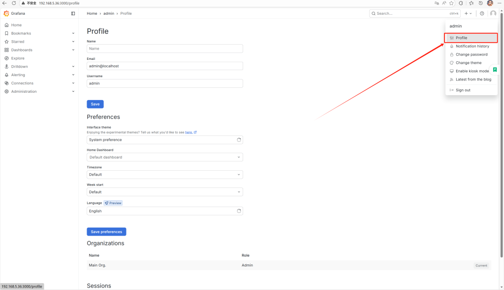Click the blue Save button
Image resolution: width=504 pixels, height=290 pixels.
[95, 104]
